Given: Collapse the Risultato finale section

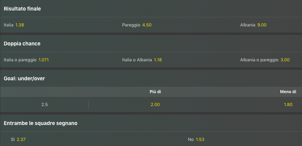Looking at the screenshot, I should click(22, 8).
